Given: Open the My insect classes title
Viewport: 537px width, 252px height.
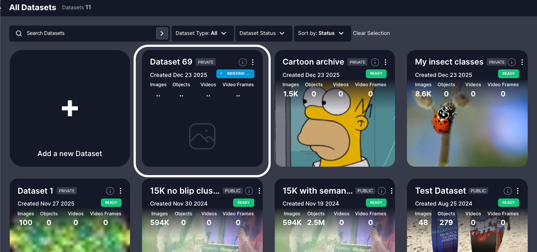Looking at the screenshot, I should pyautogui.click(x=449, y=62).
